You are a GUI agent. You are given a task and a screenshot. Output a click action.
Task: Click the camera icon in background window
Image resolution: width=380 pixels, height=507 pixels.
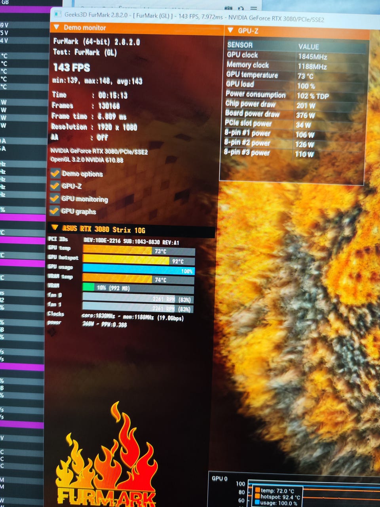pos(228,8)
